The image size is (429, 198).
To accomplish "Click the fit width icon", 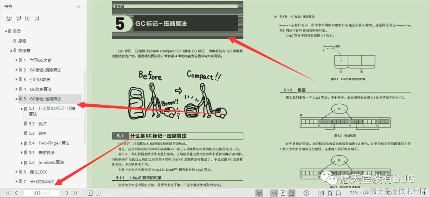I will click(x=339, y=193).
